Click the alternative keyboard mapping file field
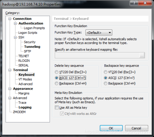154x137 pixels. click(97, 55)
